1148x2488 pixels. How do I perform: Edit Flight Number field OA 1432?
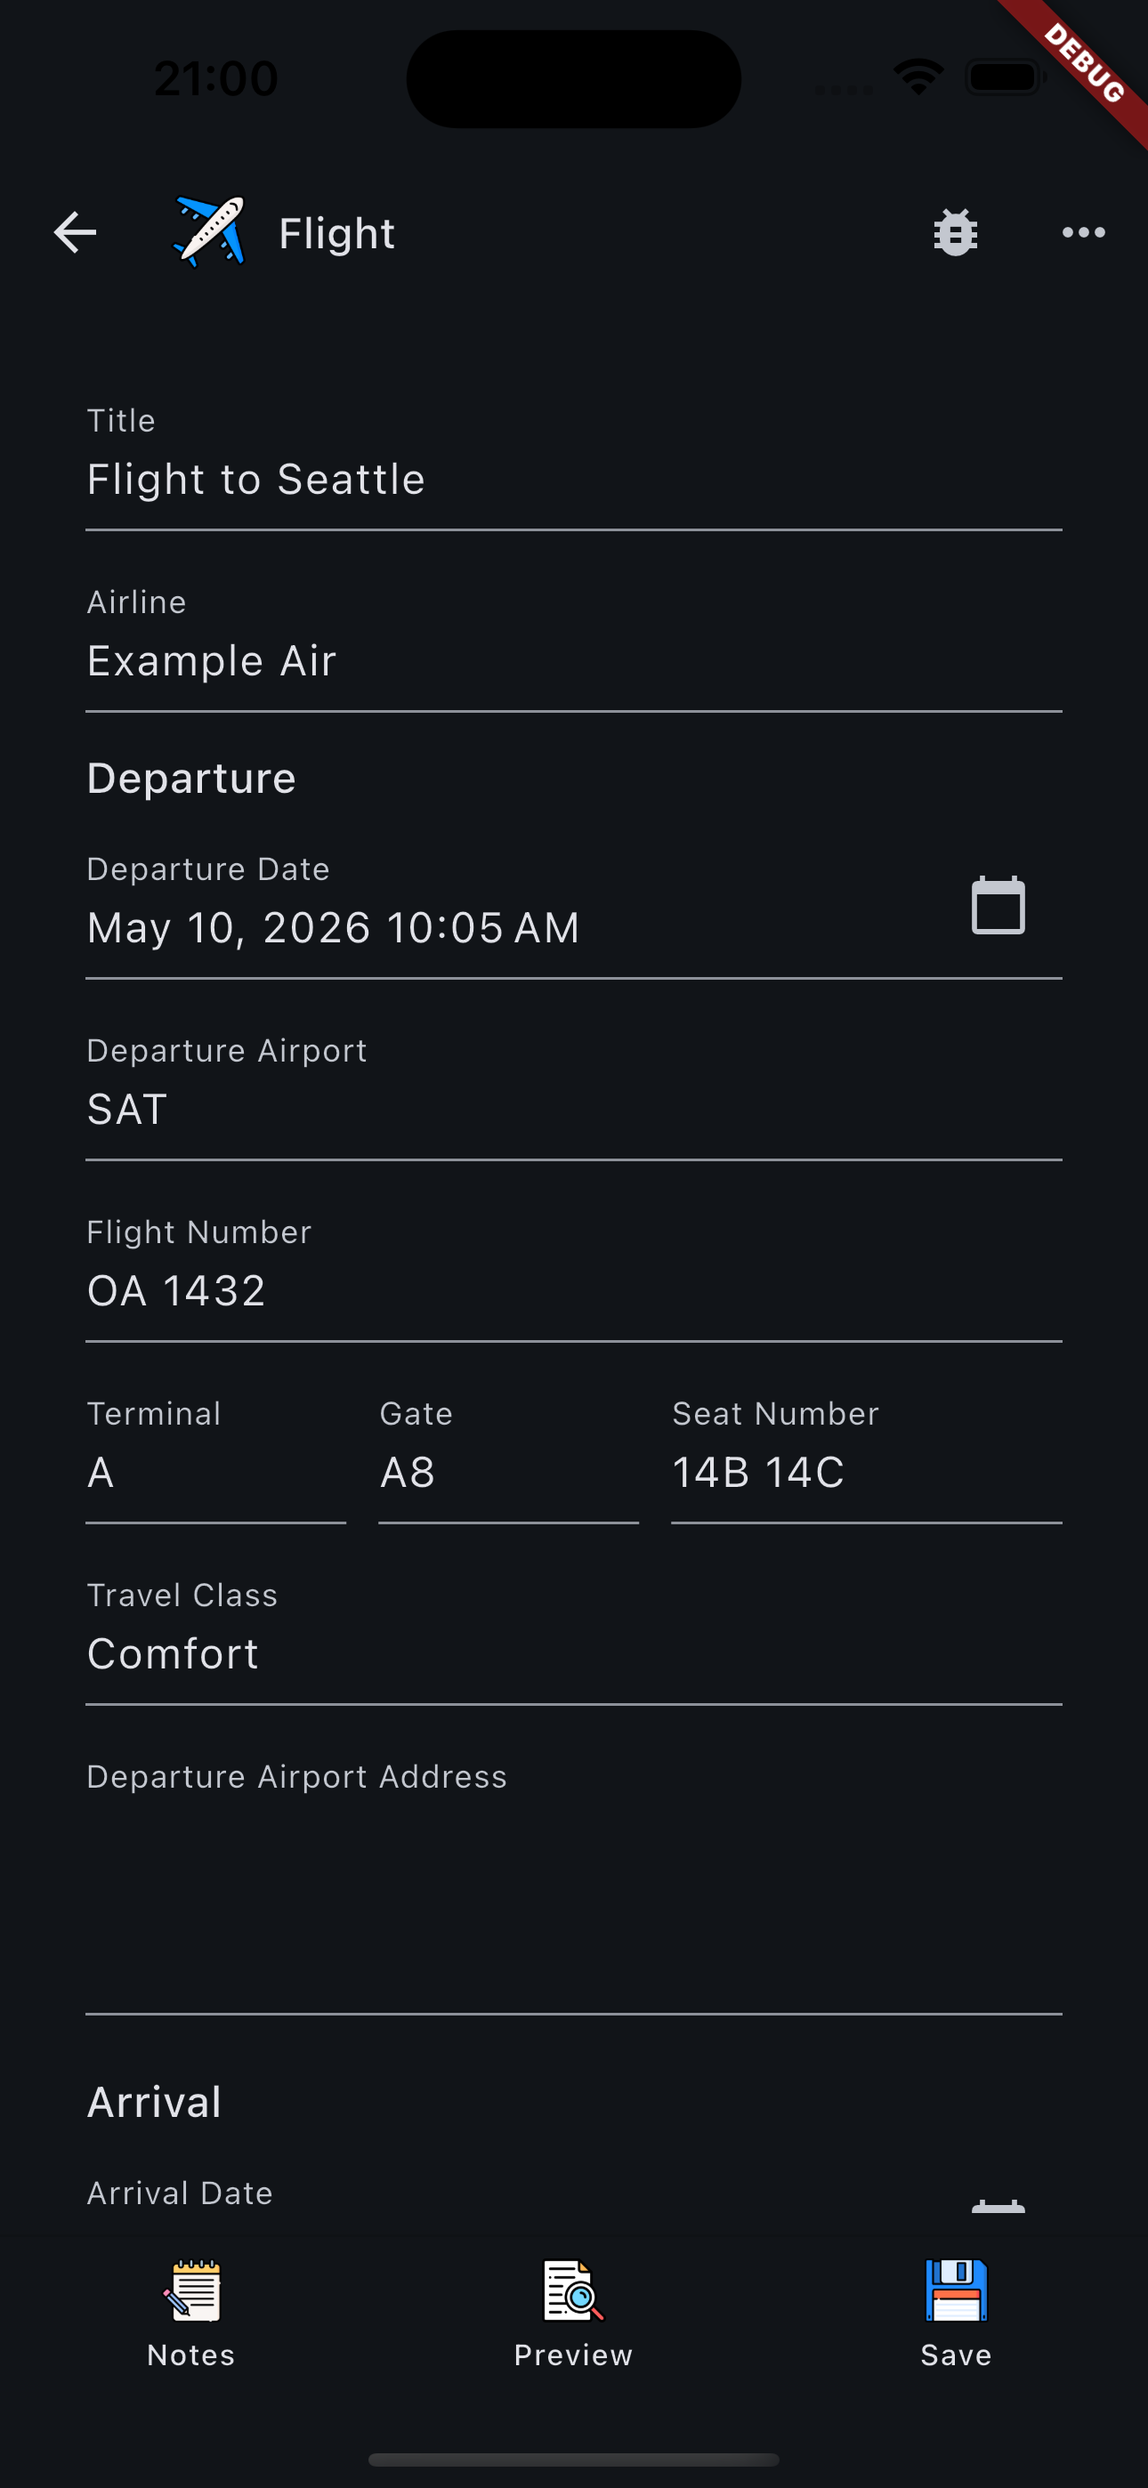pos(574,1275)
